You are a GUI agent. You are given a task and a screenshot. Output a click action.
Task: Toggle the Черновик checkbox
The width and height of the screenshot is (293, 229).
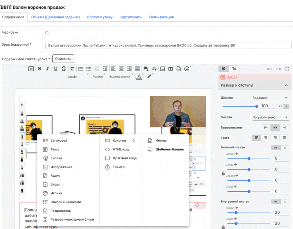tap(47, 33)
